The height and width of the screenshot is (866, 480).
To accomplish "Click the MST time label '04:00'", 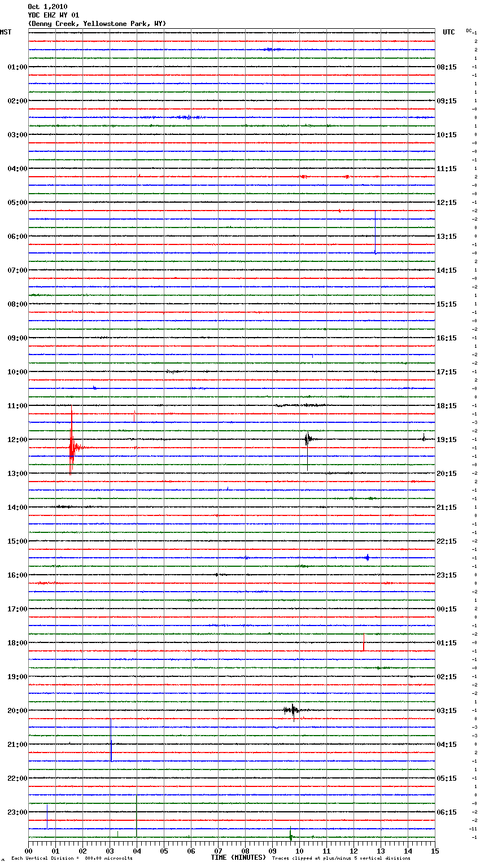I will 18,169.
